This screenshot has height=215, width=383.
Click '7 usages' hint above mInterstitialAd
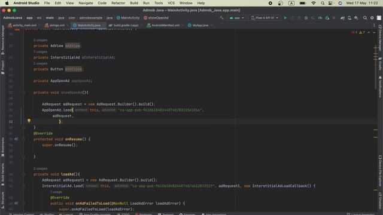[40, 52]
